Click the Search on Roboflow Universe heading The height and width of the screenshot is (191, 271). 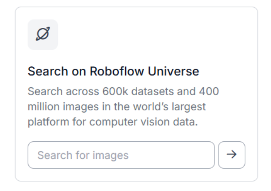[113, 71]
